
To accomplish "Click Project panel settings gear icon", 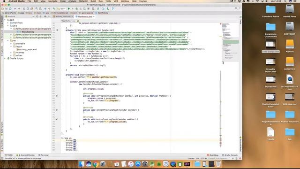I will pos(45,16).
